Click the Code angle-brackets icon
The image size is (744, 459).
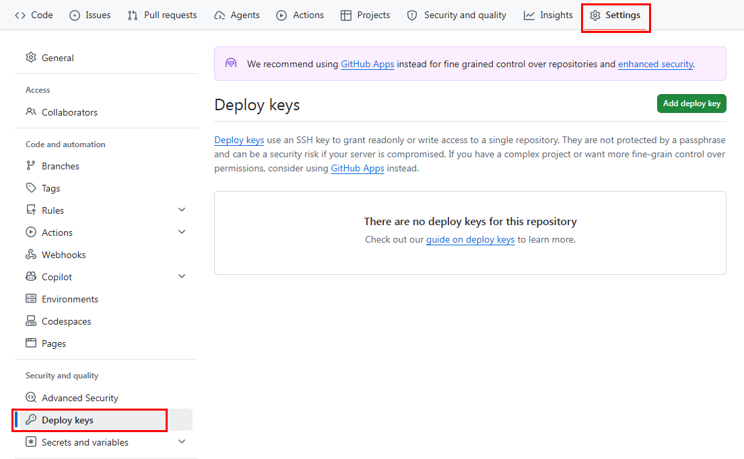click(20, 15)
